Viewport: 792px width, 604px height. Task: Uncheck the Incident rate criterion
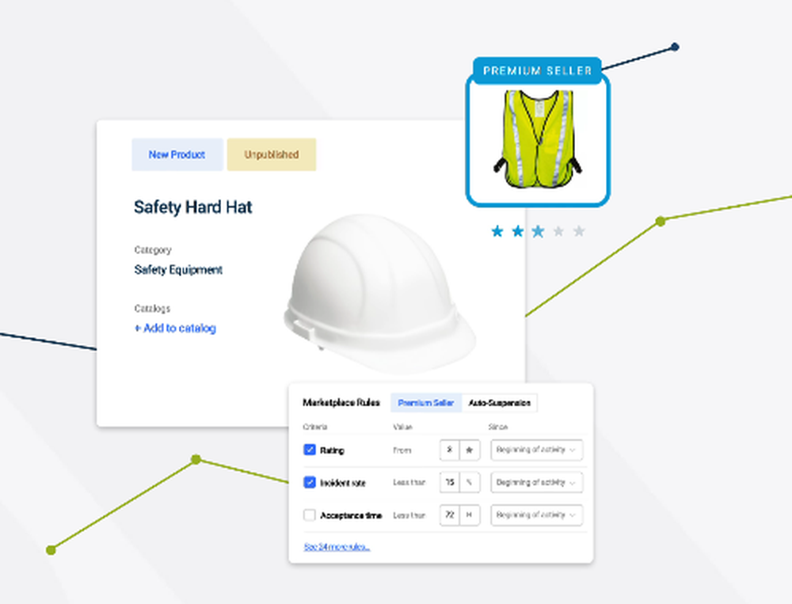tap(310, 482)
